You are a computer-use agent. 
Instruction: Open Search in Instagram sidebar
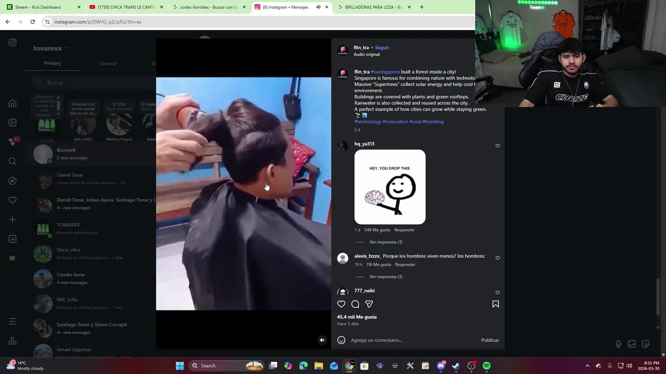(12, 162)
